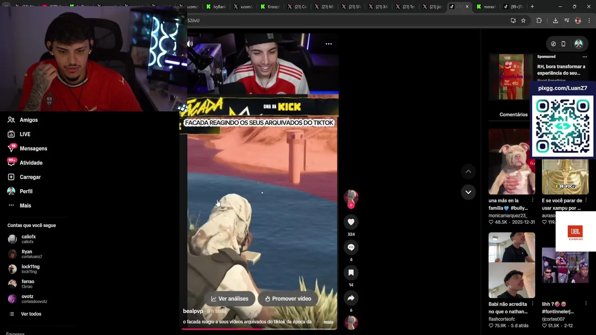This screenshot has height=335, width=596.
Task: Open options for una más video
Action: [x=533, y=201]
